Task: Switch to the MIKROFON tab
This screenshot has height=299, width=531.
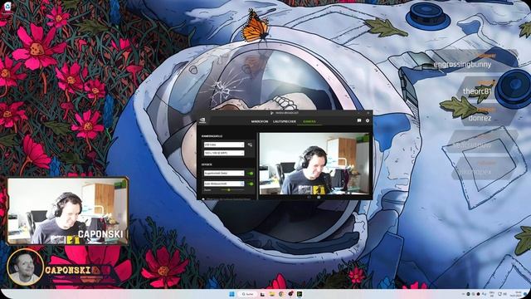Action: (x=260, y=121)
